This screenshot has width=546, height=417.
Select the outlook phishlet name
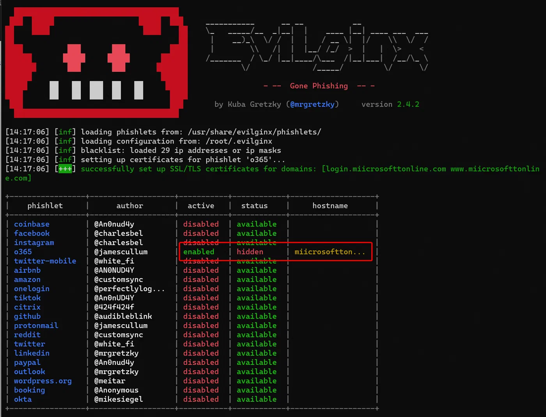30,372
